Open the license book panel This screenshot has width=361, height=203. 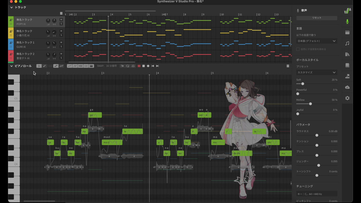coord(347,65)
